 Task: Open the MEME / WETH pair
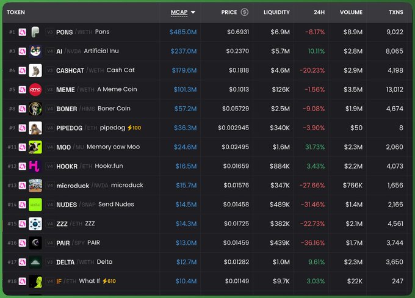pos(96,90)
